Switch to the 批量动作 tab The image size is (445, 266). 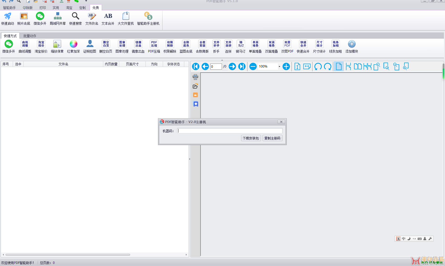pyautogui.click(x=30, y=36)
